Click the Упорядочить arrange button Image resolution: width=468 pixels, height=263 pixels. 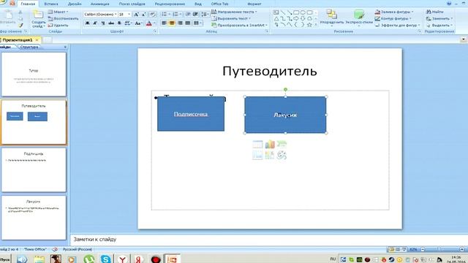(331, 18)
